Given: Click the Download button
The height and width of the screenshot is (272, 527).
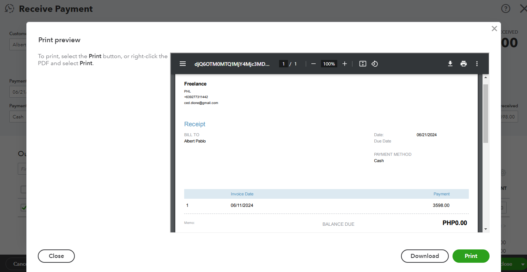Looking at the screenshot, I should [x=425, y=256].
